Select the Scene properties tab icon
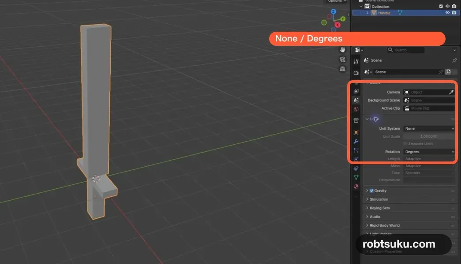The width and height of the screenshot is (461, 264). pos(356,100)
